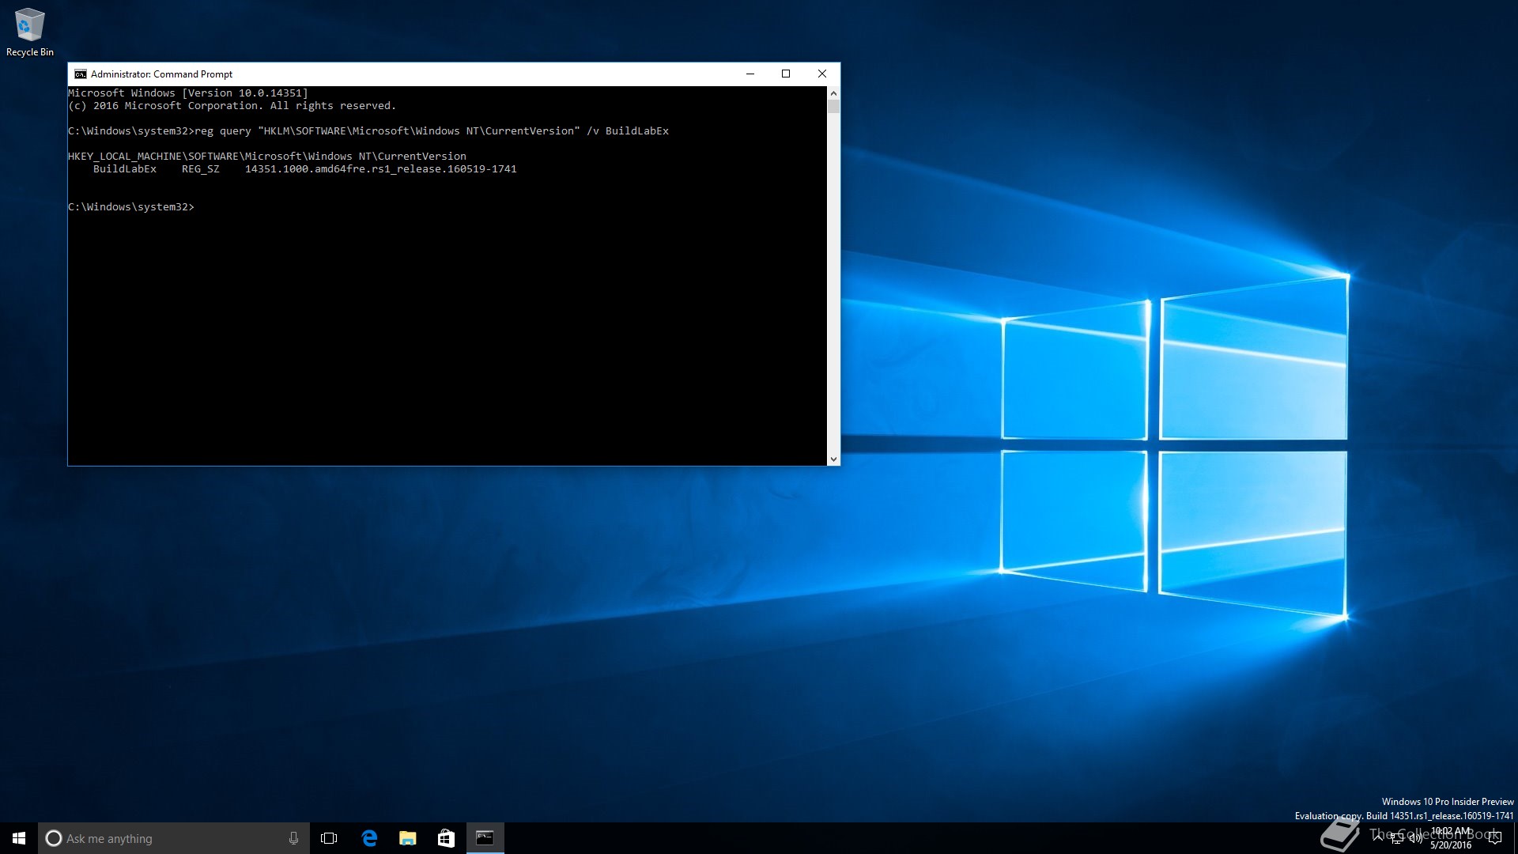1518x854 pixels.
Task: Launch Microsoft Edge from the taskbar
Action: coord(369,838)
